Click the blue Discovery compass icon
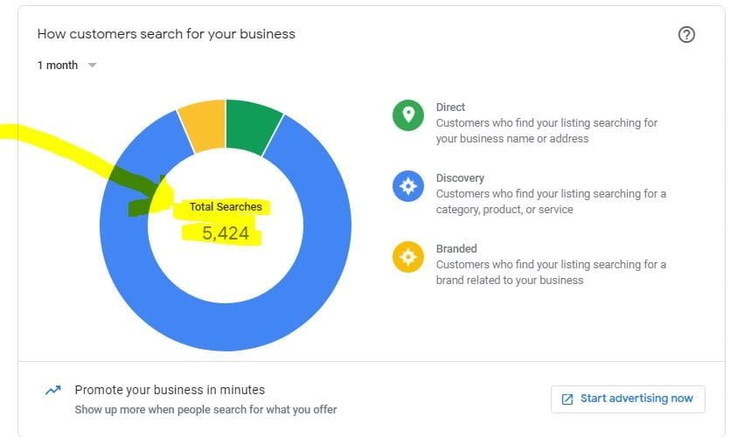The image size is (744, 437). pos(408,186)
